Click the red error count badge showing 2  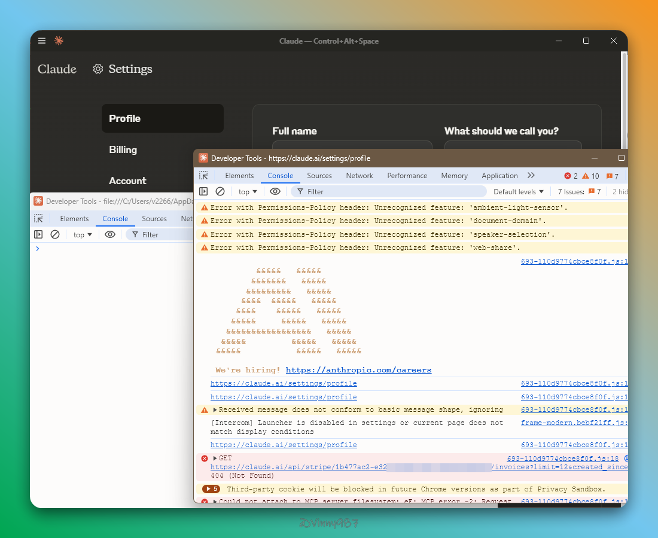tap(571, 176)
